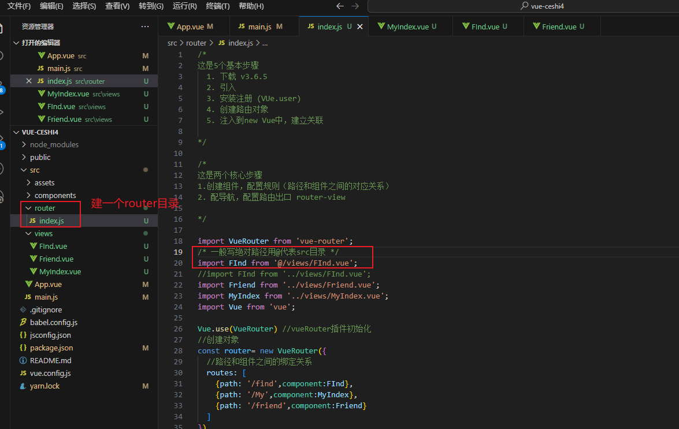Open the babel.config.js file
679x429 pixels.
click(x=84, y=322)
